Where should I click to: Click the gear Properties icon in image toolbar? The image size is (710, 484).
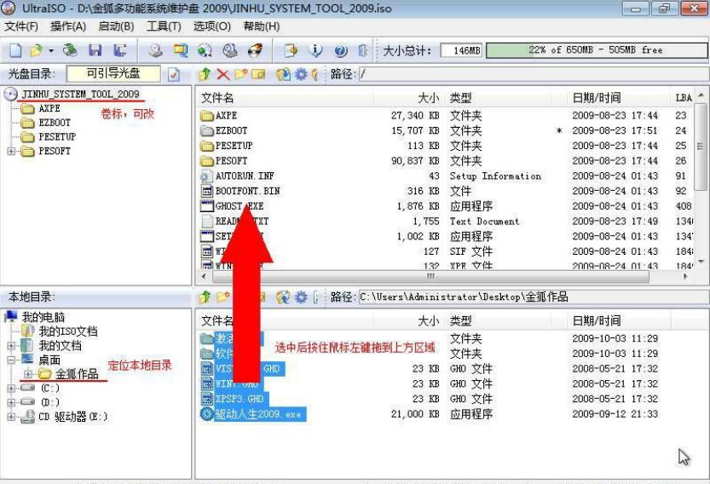(x=301, y=74)
